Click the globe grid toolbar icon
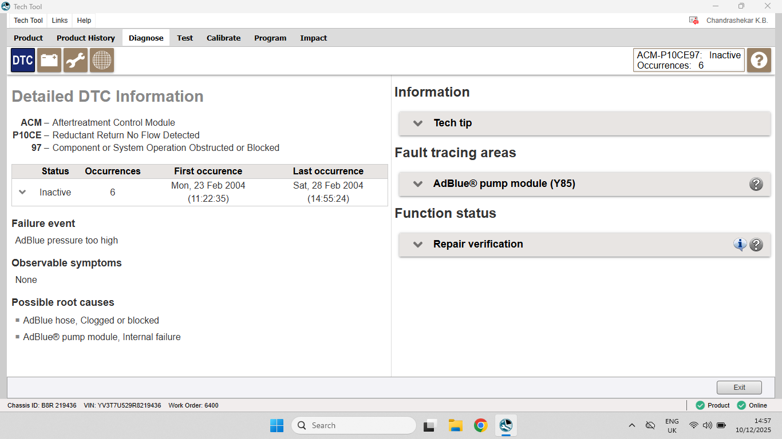The height and width of the screenshot is (439, 782). click(x=102, y=60)
